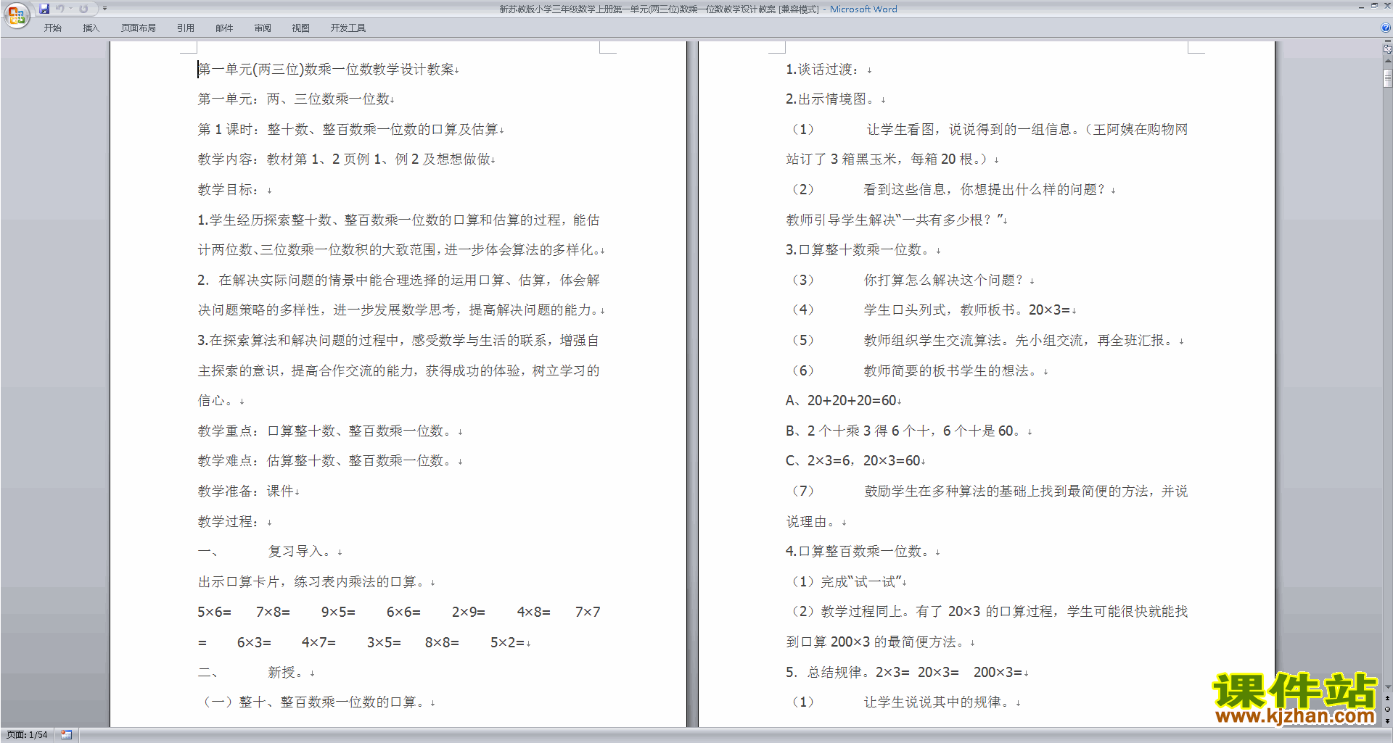
Task: Close the Word window
Action: 1387,6
